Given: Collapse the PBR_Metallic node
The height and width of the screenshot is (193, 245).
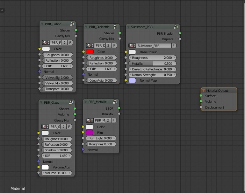Looking at the screenshot, I should 86,102.
